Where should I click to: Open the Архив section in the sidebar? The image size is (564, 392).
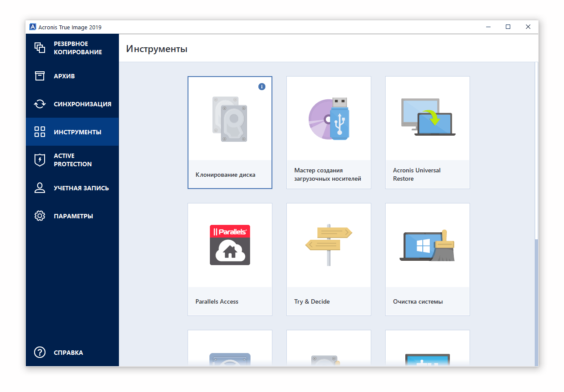click(x=72, y=76)
